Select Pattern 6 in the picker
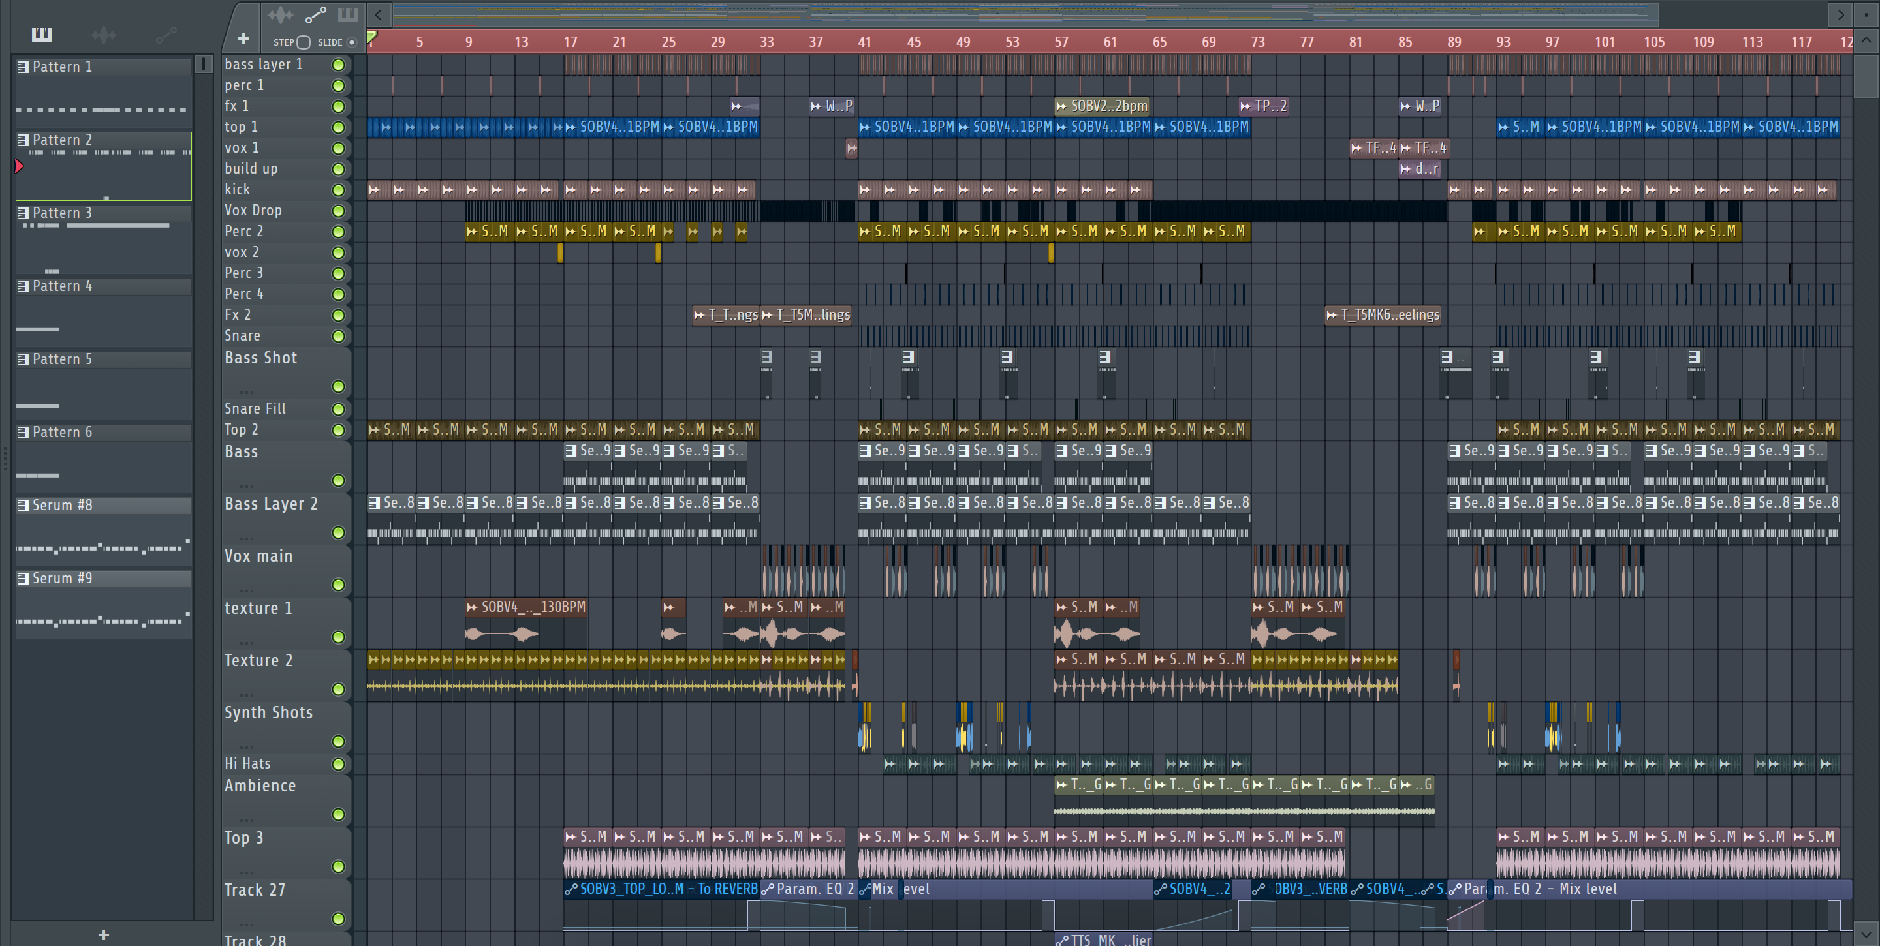Viewport: 1880px width, 946px height. point(104,458)
